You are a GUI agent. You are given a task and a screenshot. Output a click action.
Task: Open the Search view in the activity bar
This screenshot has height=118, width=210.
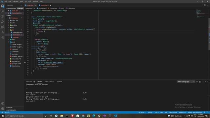point(3,11)
